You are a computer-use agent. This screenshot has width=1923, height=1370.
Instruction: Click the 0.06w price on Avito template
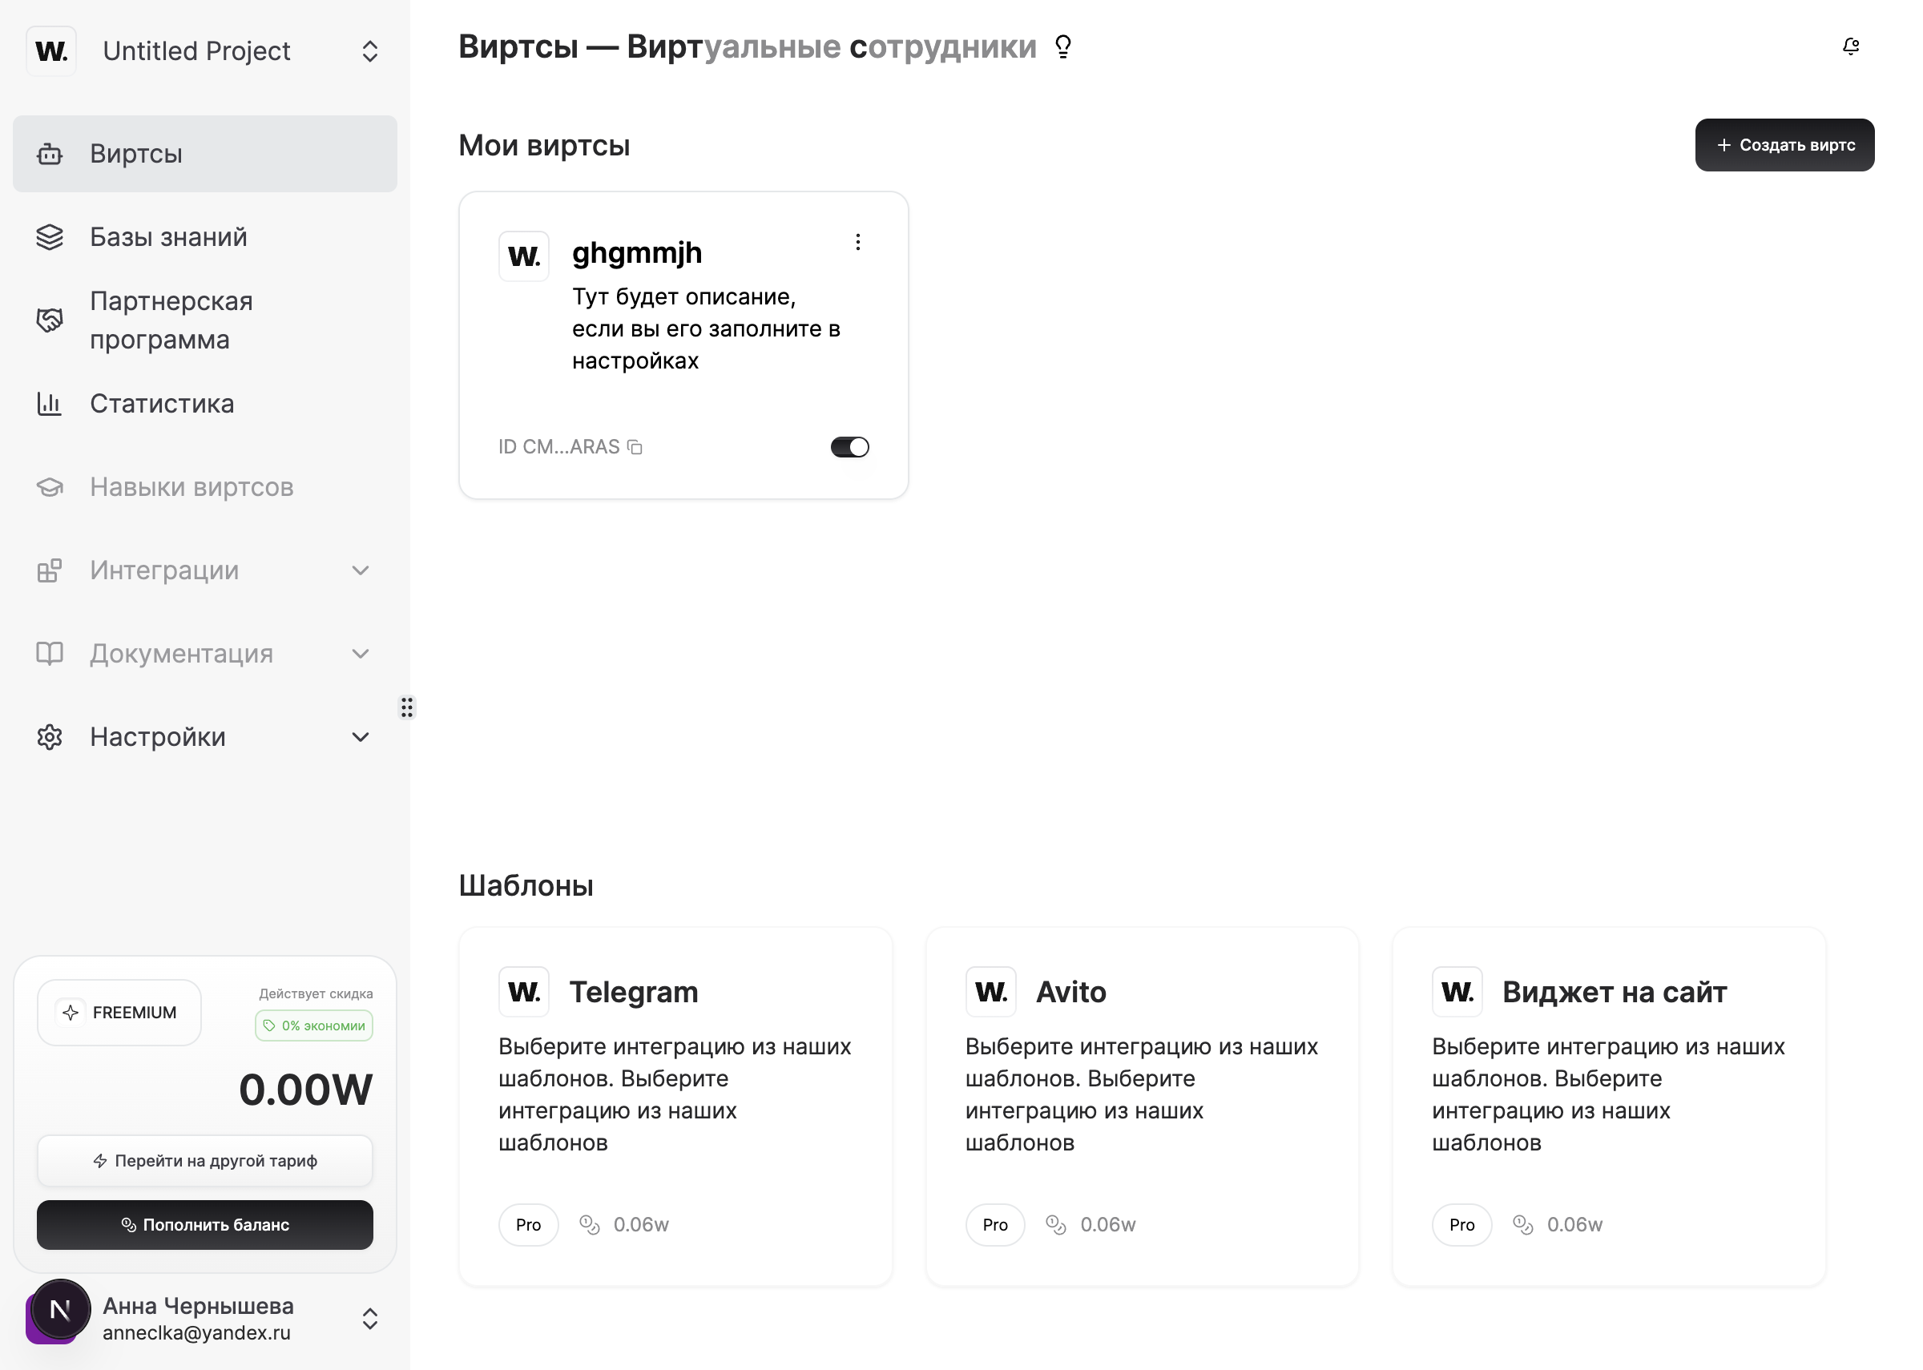(x=1108, y=1225)
